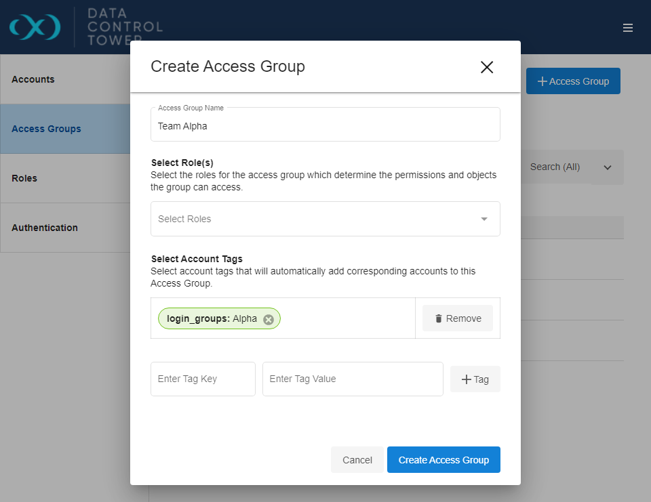Select the login_groups: Alpha tag

212,318
